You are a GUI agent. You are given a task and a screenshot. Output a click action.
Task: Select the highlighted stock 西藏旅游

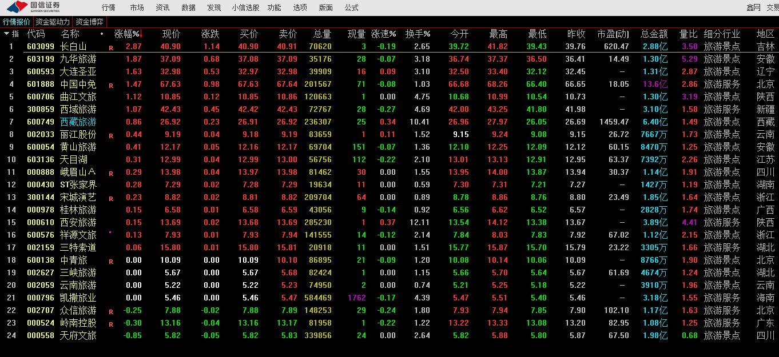[78, 122]
